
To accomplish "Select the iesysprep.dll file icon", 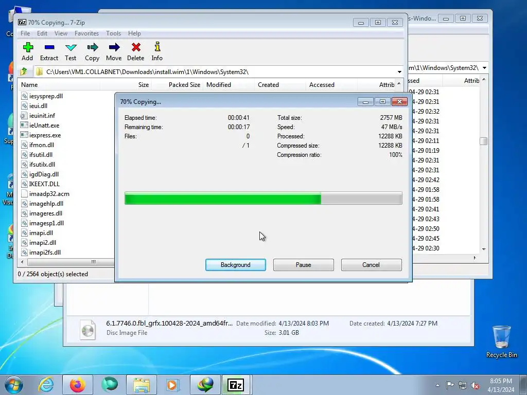I will click(24, 96).
